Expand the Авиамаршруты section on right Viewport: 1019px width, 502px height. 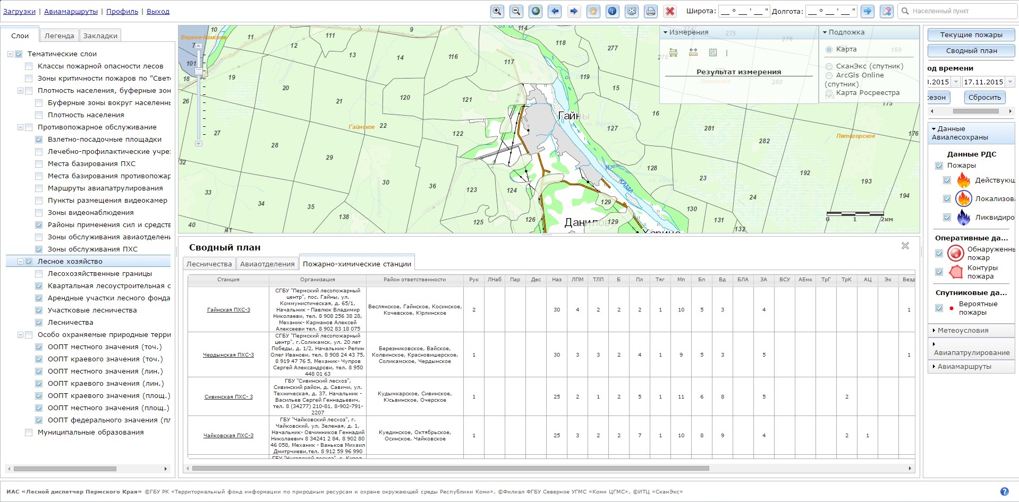(971, 366)
